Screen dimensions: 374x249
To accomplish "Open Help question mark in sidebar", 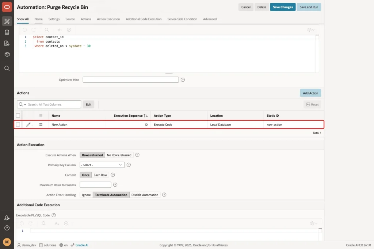I will tap(7, 228).
